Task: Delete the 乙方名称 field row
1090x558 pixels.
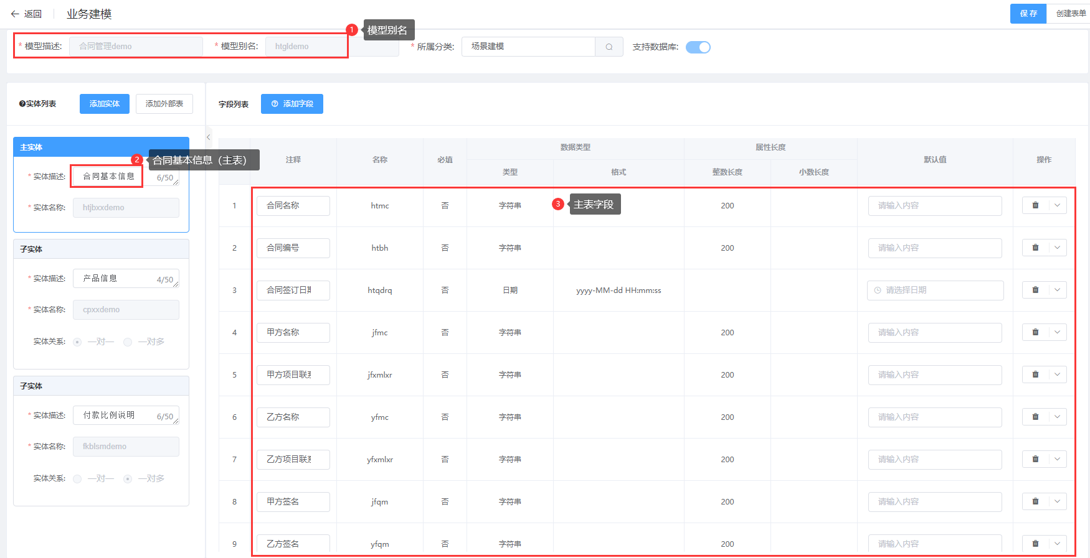Action: tap(1035, 417)
